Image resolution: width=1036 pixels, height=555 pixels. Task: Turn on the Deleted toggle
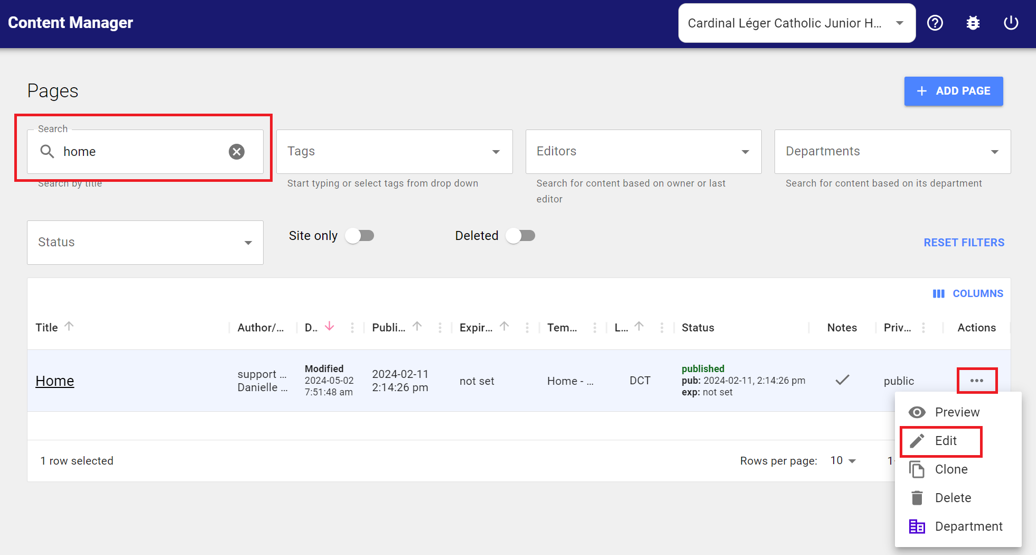pyautogui.click(x=520, y=235)
